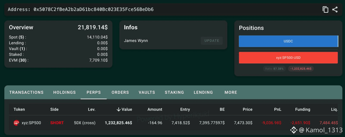Image resolution: width=345 pixels, height=137 pixels.
Task: Click the Lending row in Overview
Action: click(x=58, y=43)
